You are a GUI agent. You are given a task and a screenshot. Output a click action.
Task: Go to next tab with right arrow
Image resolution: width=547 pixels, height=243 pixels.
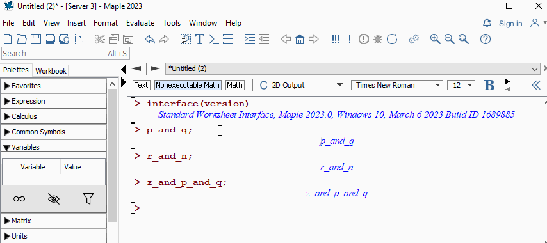[155, 68]
